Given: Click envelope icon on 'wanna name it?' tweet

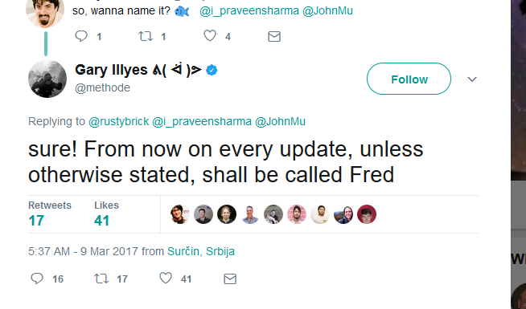Looking at the screenshot, I should tap(274, 36).
